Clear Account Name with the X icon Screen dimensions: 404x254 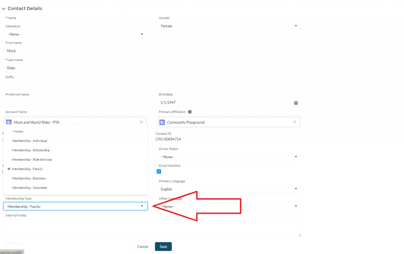point(141,122)
